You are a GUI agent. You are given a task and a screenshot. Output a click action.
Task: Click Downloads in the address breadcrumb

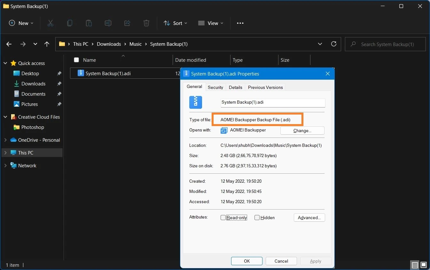(109, 44)
